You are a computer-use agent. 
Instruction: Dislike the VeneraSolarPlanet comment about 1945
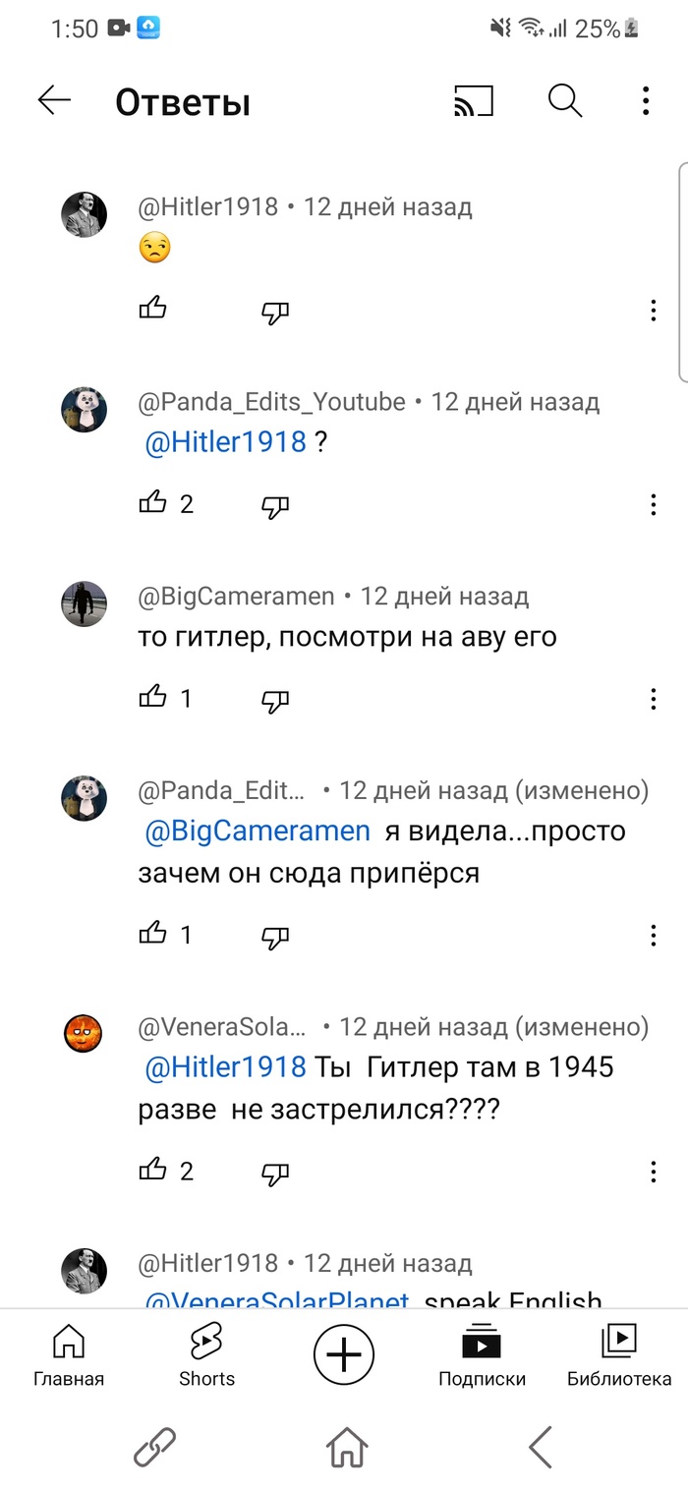click(275, 1171)
